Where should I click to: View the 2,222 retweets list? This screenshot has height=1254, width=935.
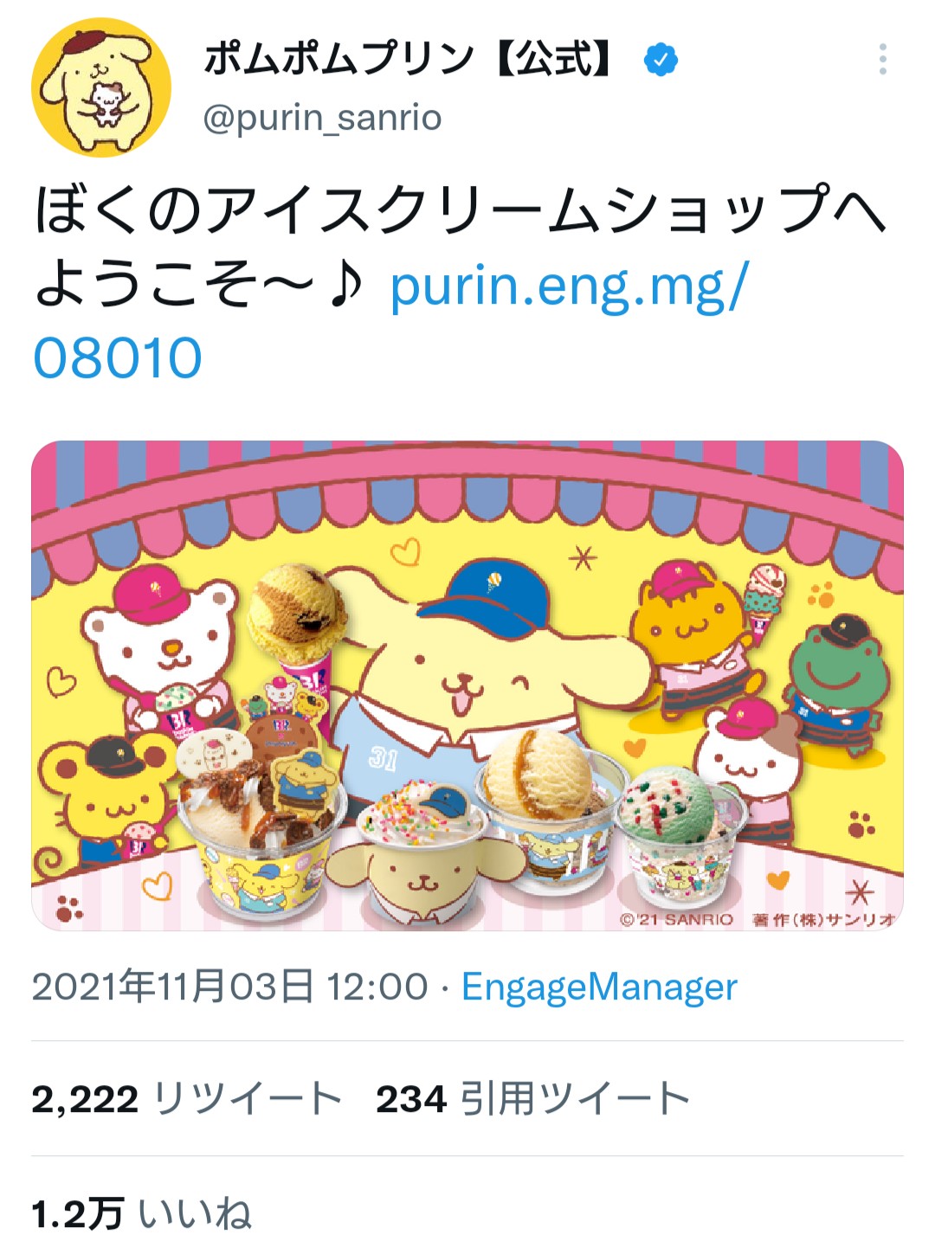click(187, 1099)
